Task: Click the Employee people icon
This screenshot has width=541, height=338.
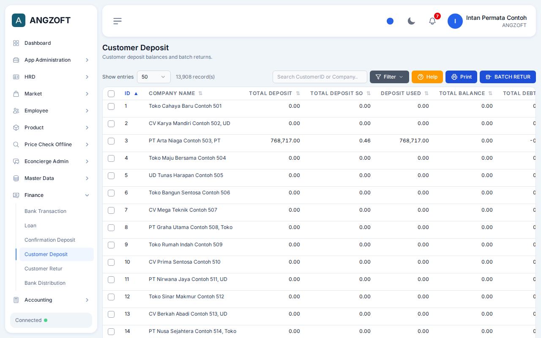Action: 16,111
